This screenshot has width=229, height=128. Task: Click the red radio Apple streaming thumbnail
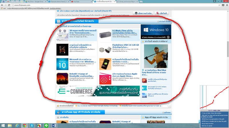[x=105, y=79]
